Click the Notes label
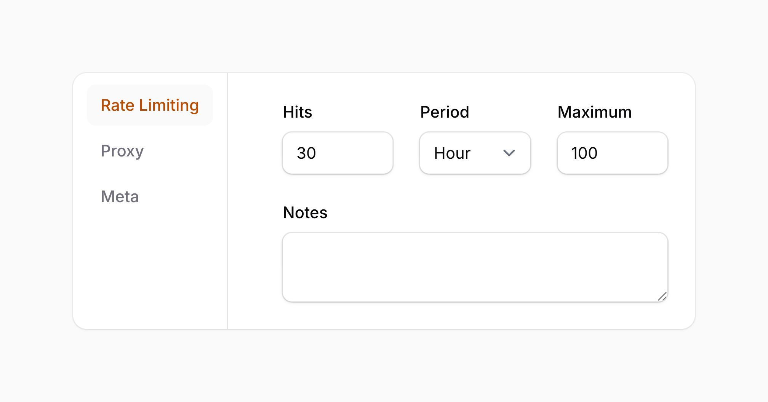Viewport: 768px width, 402px height. [305, 212]
